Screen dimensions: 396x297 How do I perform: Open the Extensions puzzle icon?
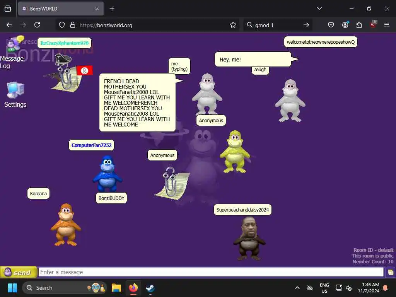359,25
